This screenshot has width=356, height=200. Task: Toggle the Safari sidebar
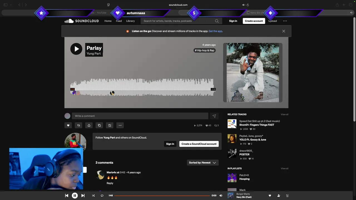point(6,5)
